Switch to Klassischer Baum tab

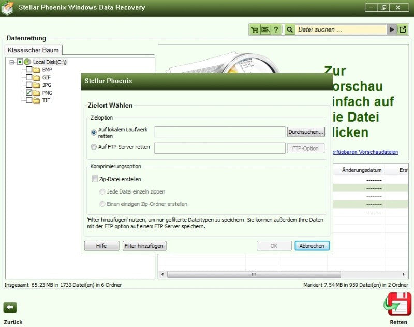point(33,50)
